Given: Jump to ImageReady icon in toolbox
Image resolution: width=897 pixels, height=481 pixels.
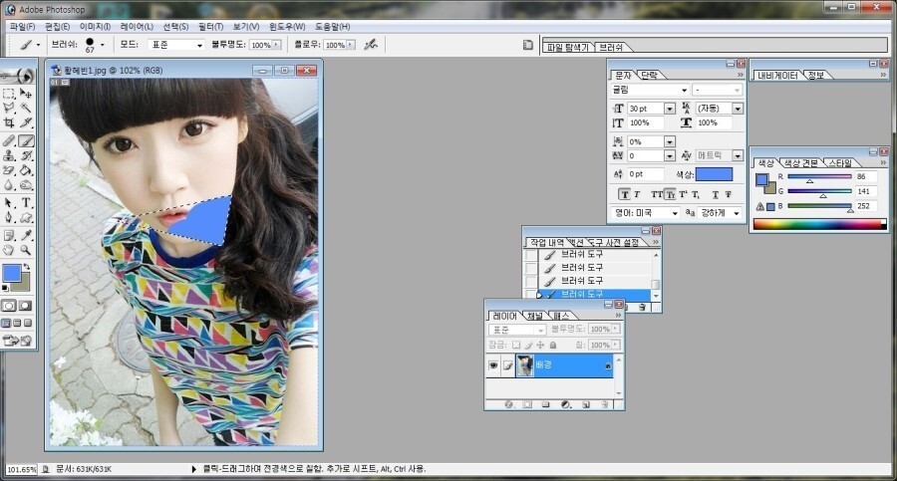Looking at the screenshot, I should click(x=17, y=341).
